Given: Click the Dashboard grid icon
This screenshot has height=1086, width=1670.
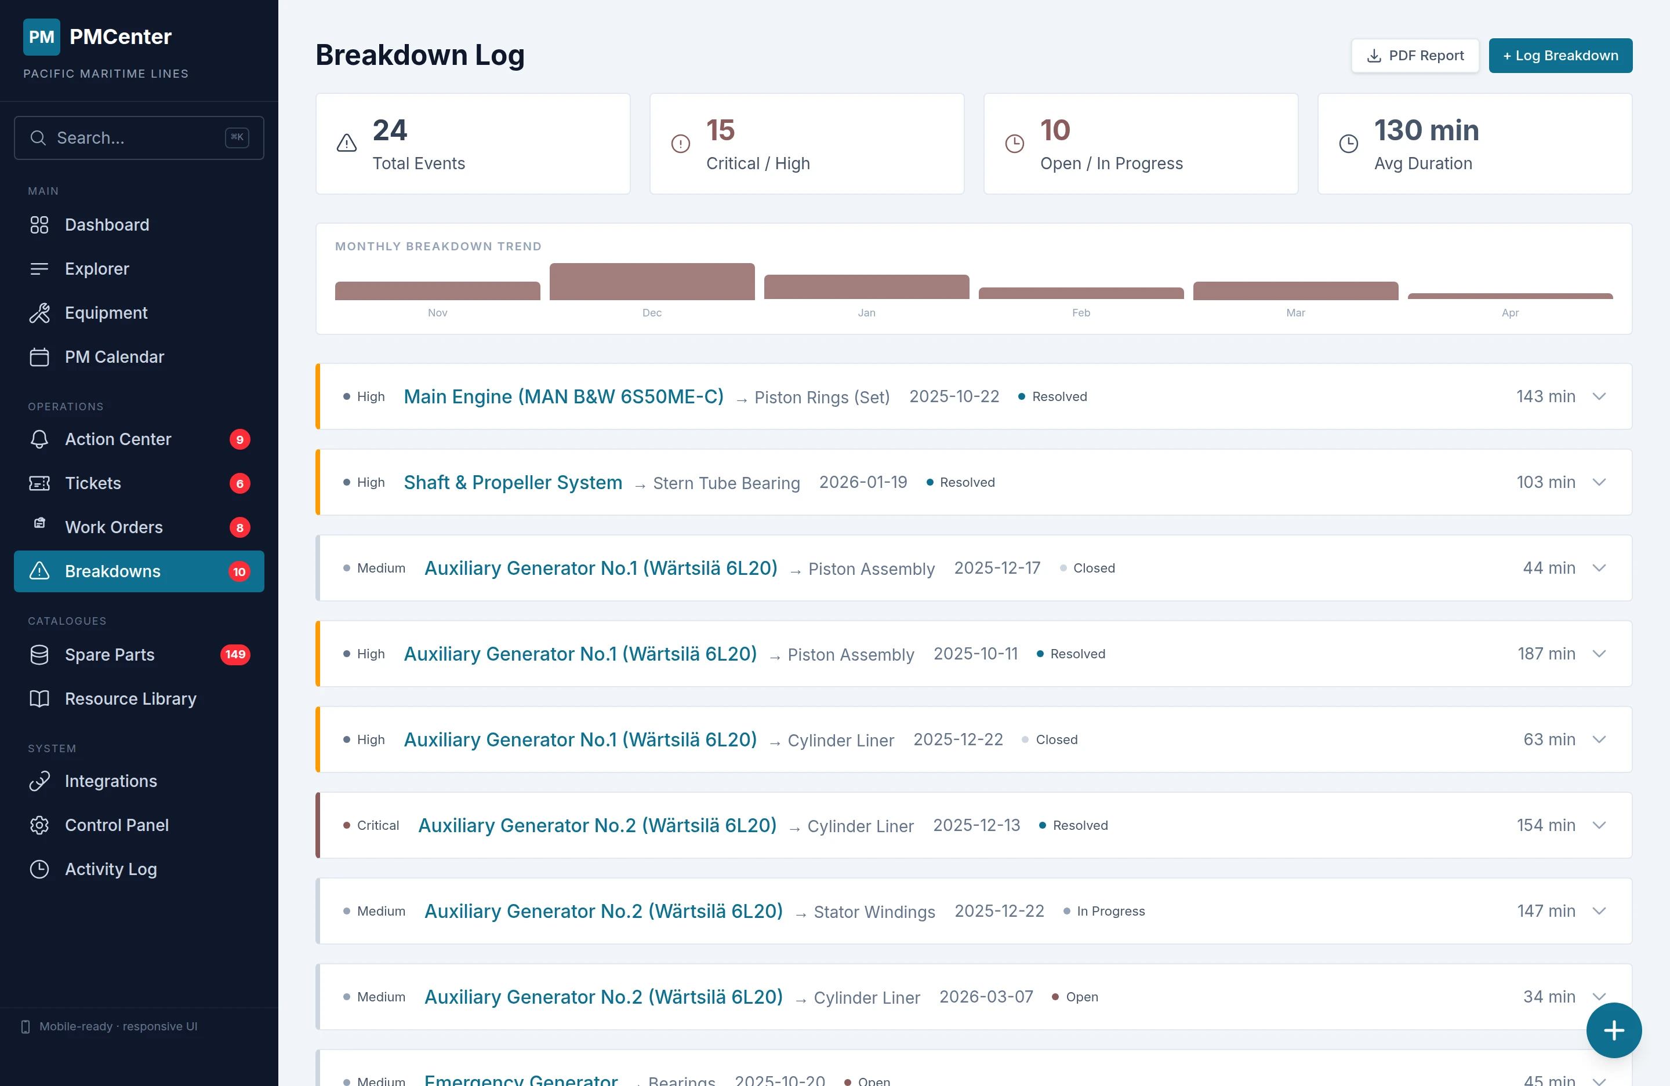Looking at the screenshot, I should click(39, 225).
